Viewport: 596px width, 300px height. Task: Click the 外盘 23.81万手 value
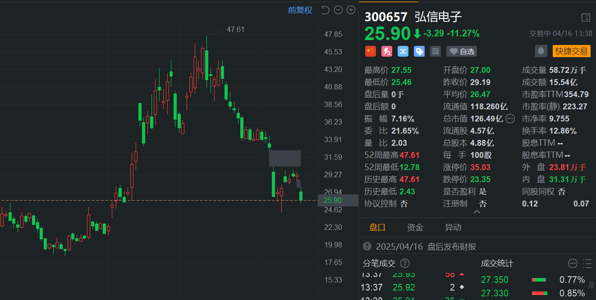568,167
